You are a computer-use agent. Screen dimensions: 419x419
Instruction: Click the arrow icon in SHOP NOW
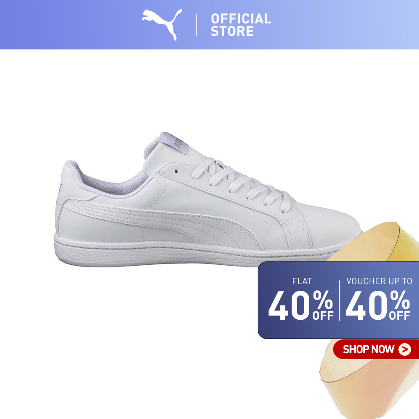[405, 349]
